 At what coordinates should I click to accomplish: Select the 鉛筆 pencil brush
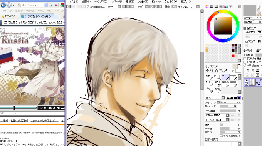(x=209, y=77)
